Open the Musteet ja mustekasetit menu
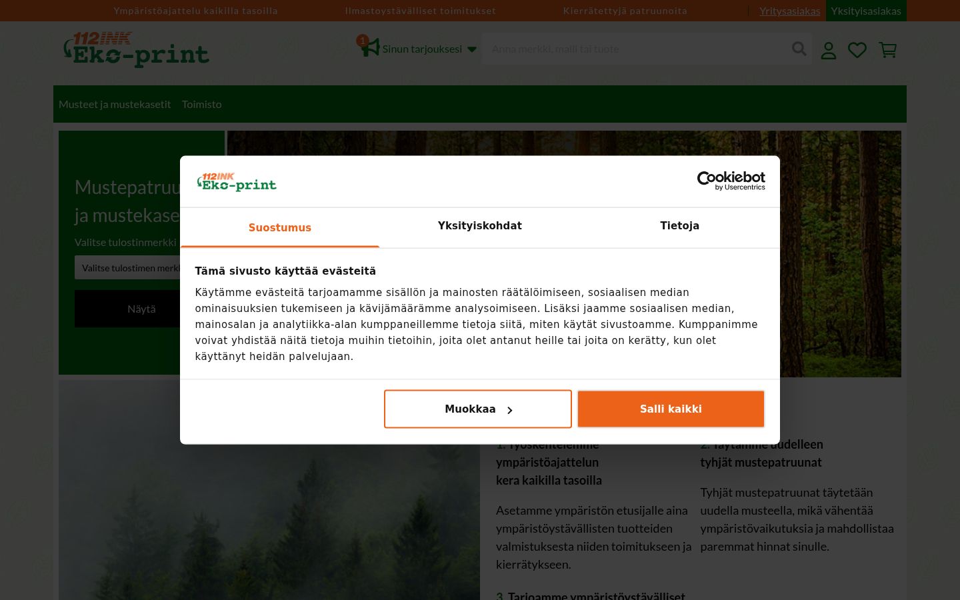 (x=115, y=104)
